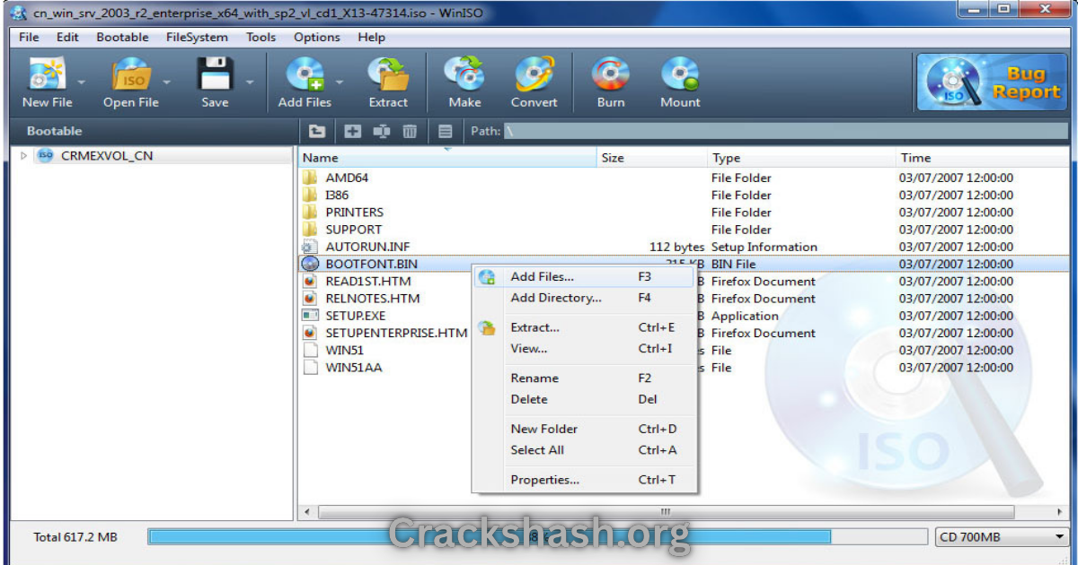Open the Bootable menu

tap(122, 37)
